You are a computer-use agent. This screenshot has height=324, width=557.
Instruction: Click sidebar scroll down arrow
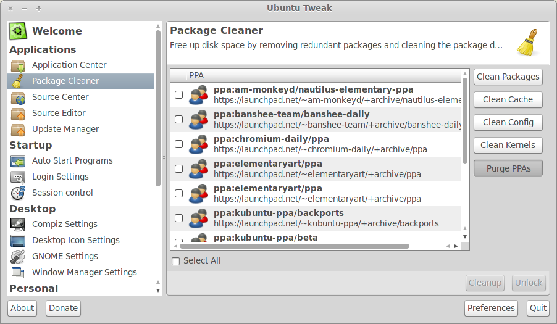tap(158, 290)
